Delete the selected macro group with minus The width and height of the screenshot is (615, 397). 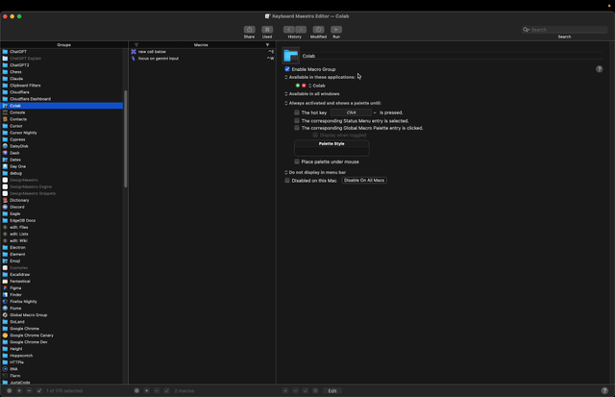(29, 390)
